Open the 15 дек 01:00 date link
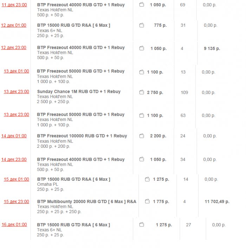246x248 pixels. (x=17, y=179)
